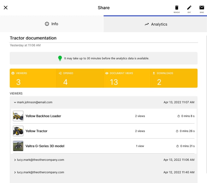The image size is (207, 183).
Task: Click the Yellow Tractor document name
Action: point(36,131)
